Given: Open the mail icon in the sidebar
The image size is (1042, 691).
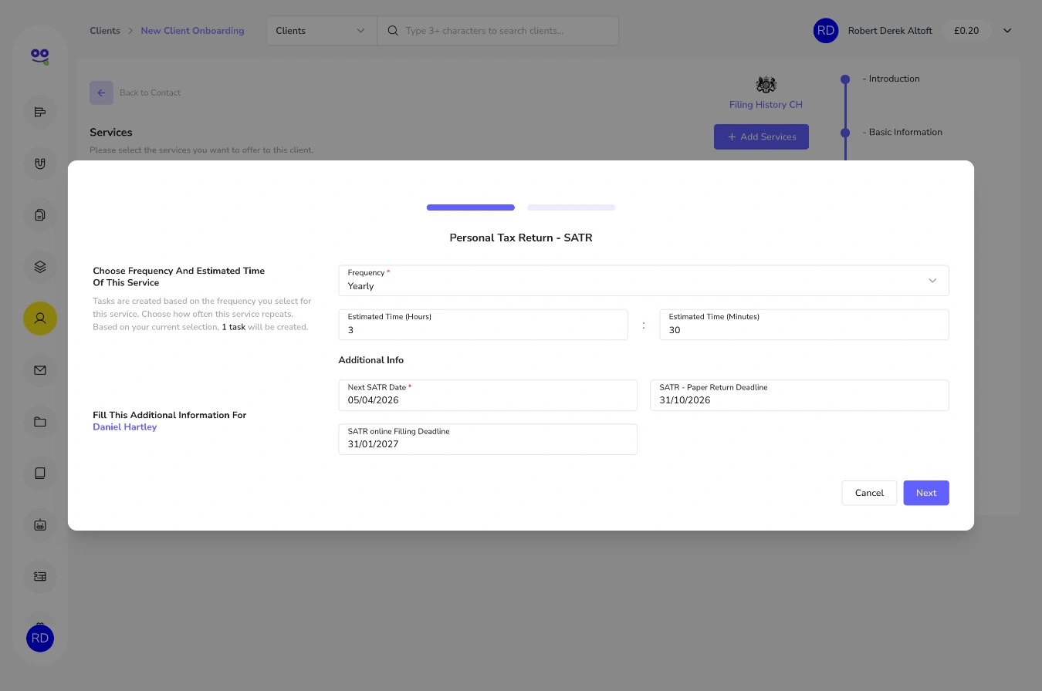Looking at the screenshot, I should (40, 370).
